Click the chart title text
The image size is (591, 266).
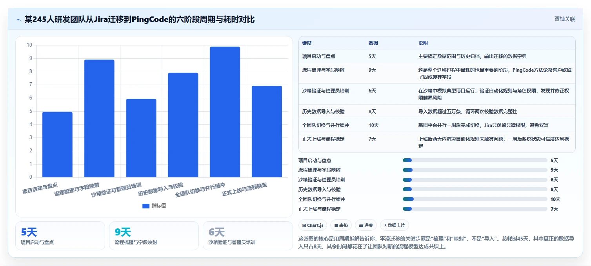140,19
